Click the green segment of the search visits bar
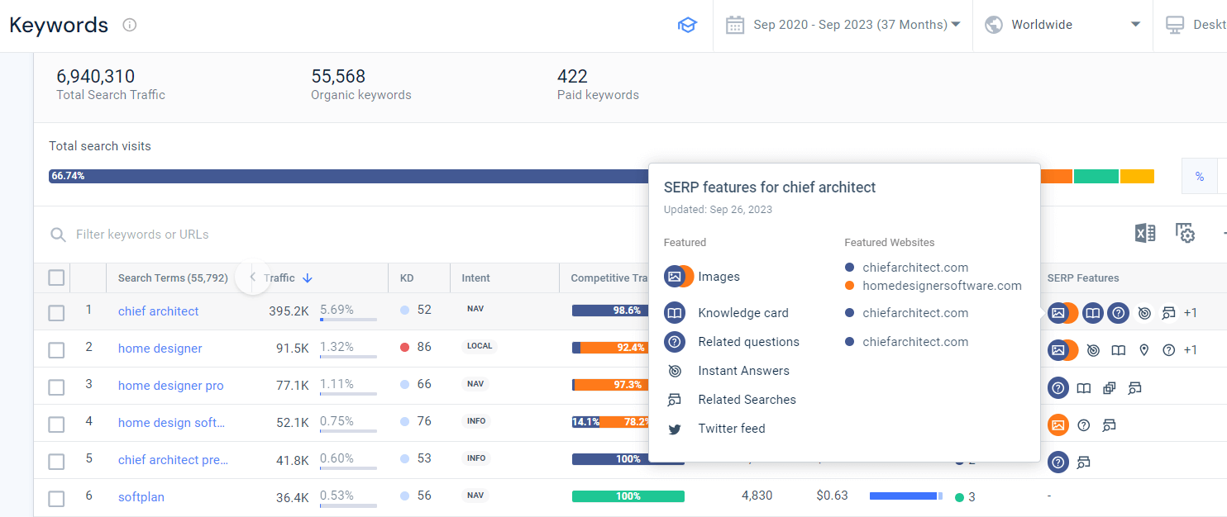1227x517 pixels. pos(1096,176)
